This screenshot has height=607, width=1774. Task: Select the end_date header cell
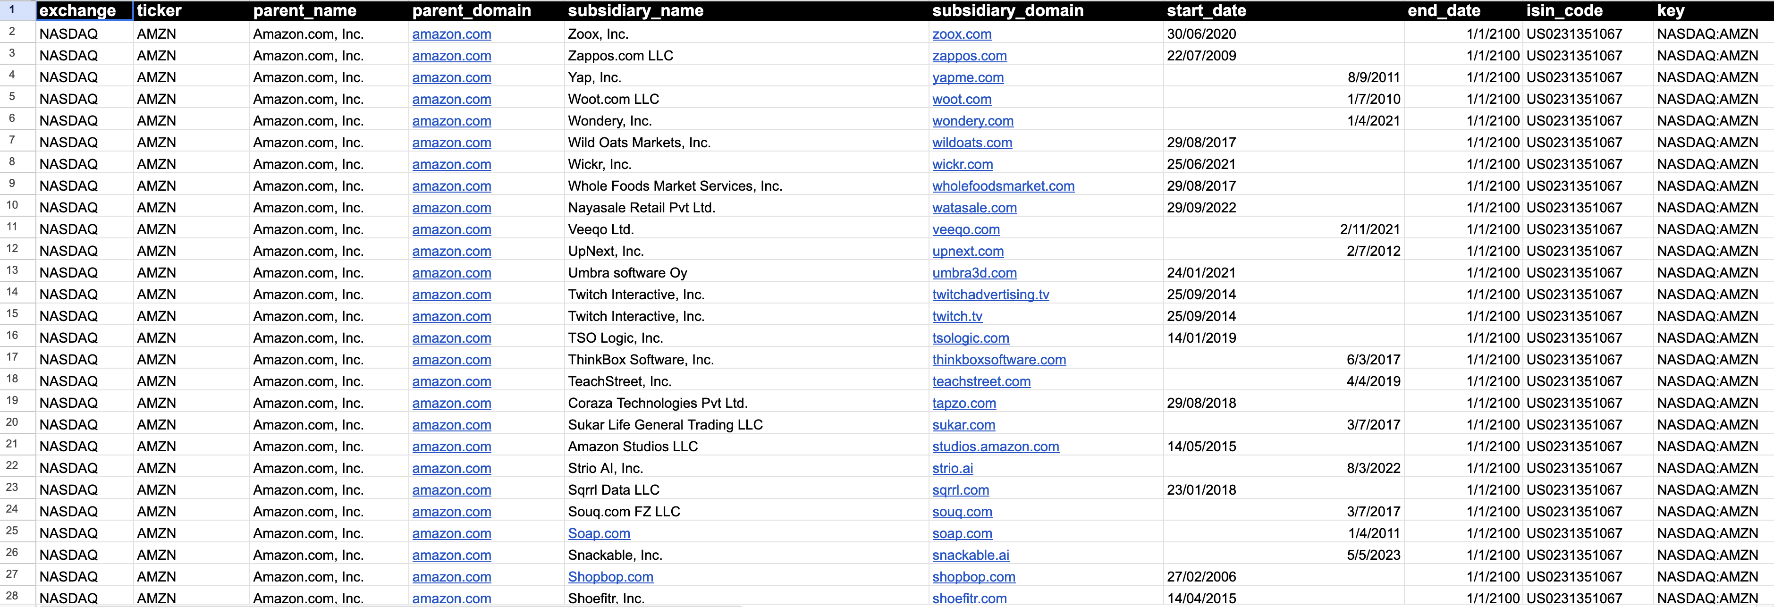click(x=1463, y=11)
